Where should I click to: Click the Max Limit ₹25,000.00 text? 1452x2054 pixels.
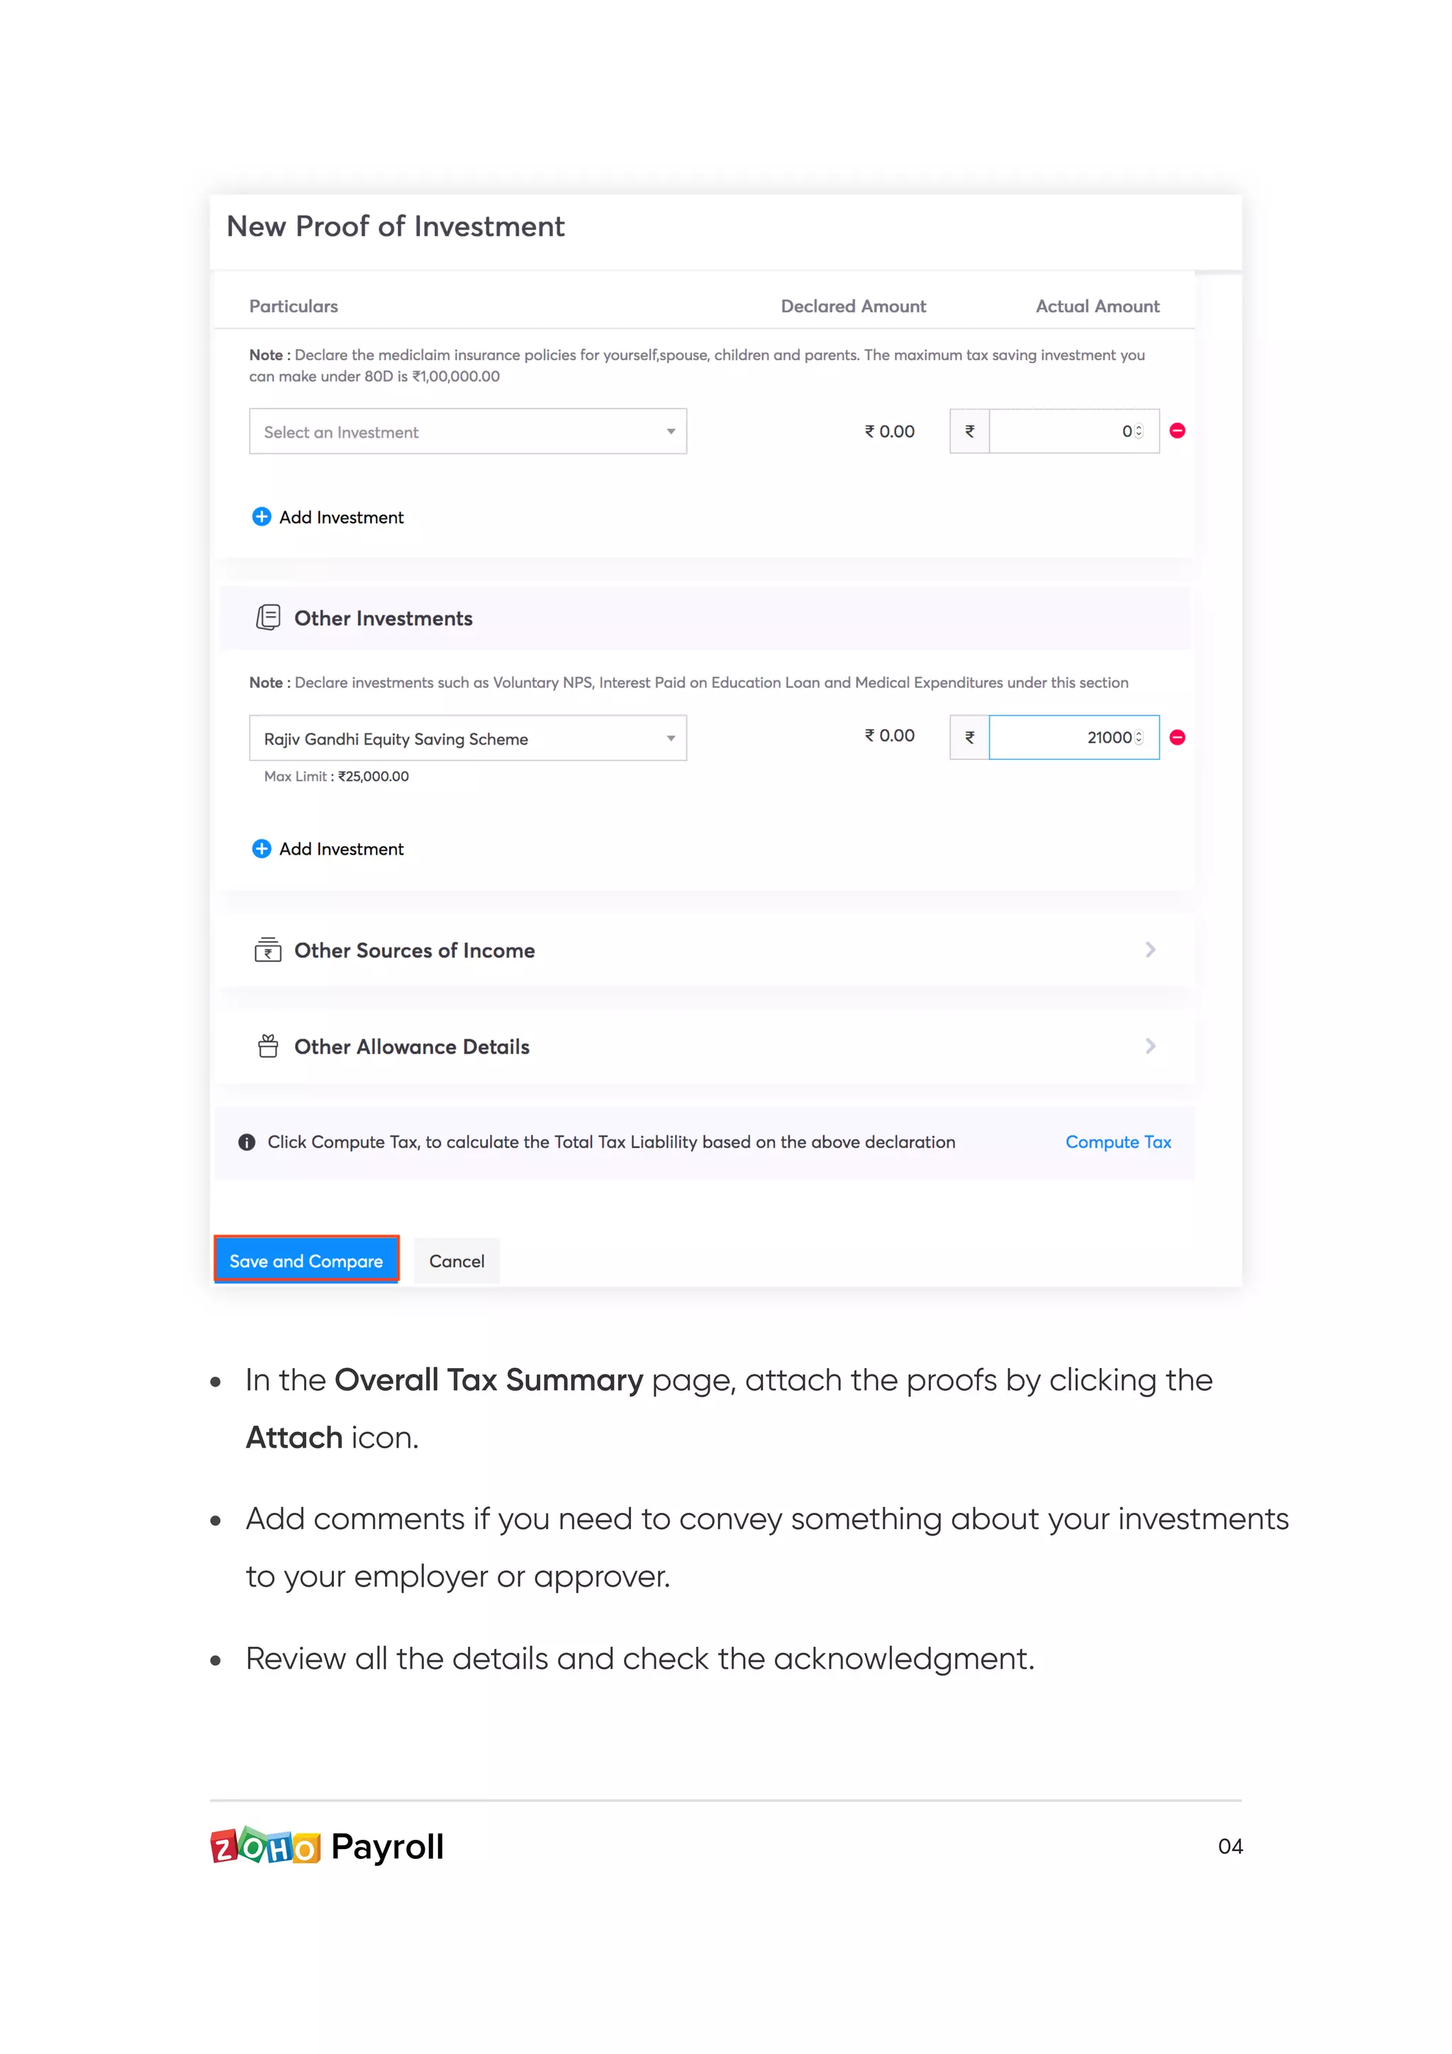[x=336, y=777]
